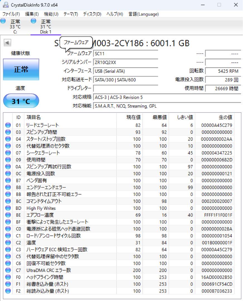
Task: Click the status dot for ロード/アンロードサイクル回数
Action: pos(8,236)
